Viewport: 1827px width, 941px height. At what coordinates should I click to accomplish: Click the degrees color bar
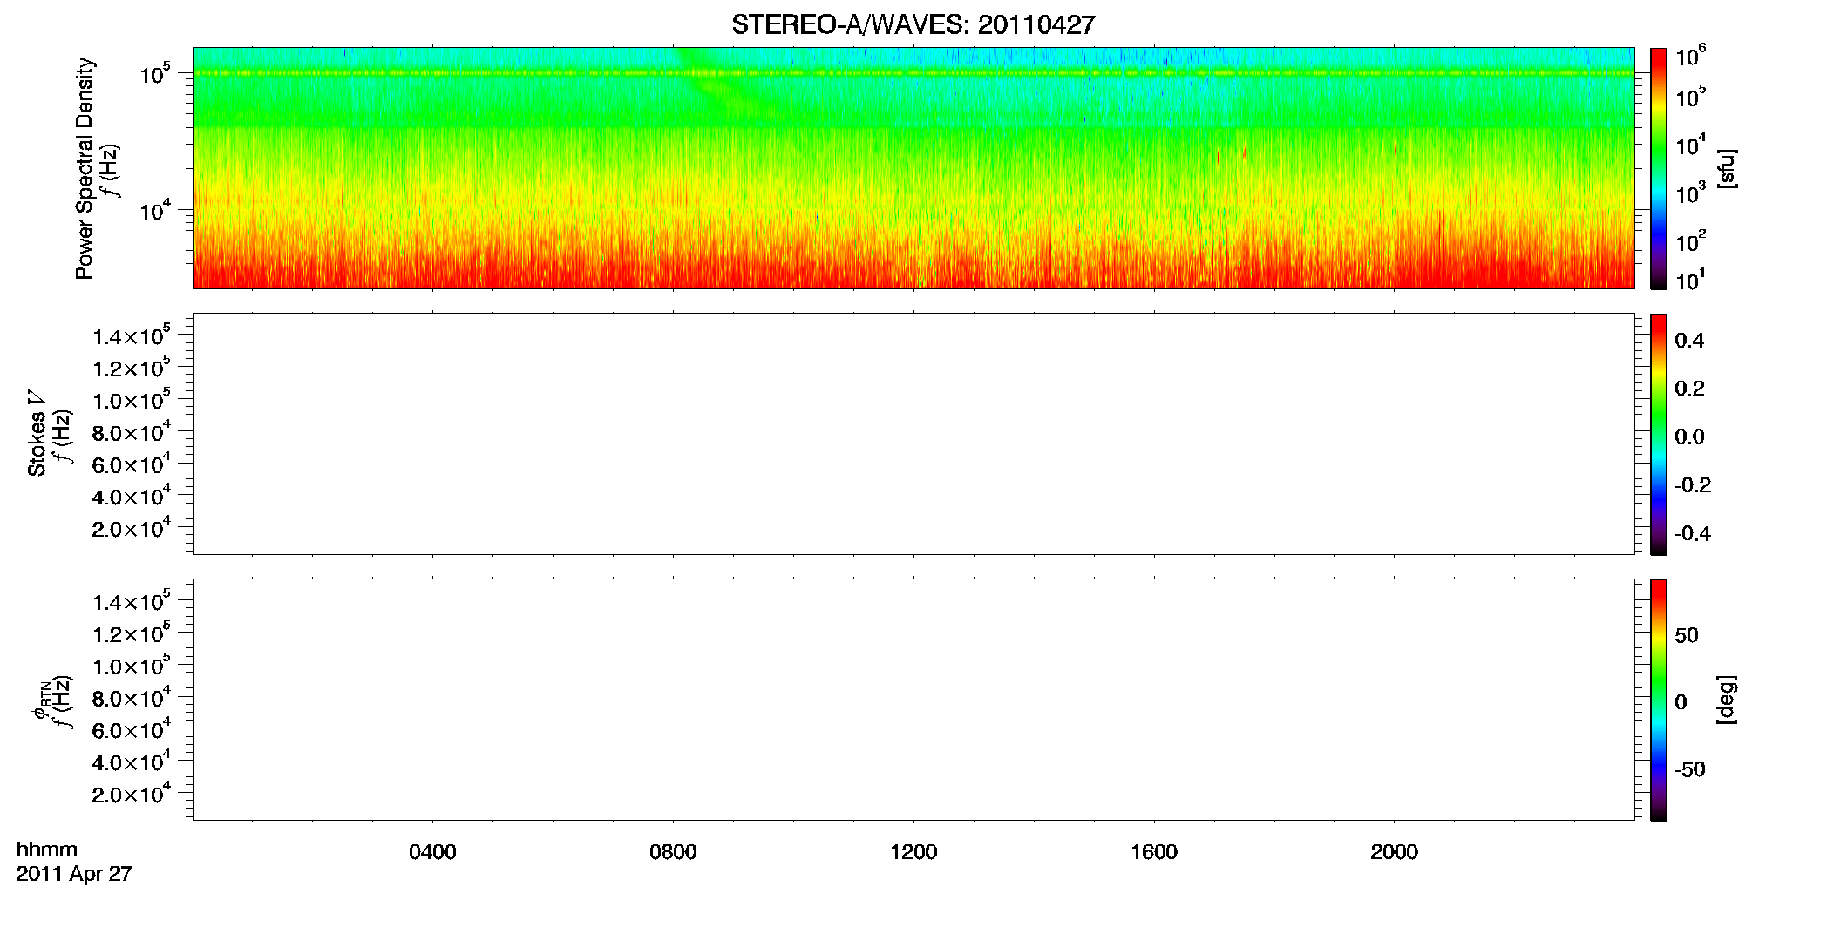click(x=1659, y=700)
